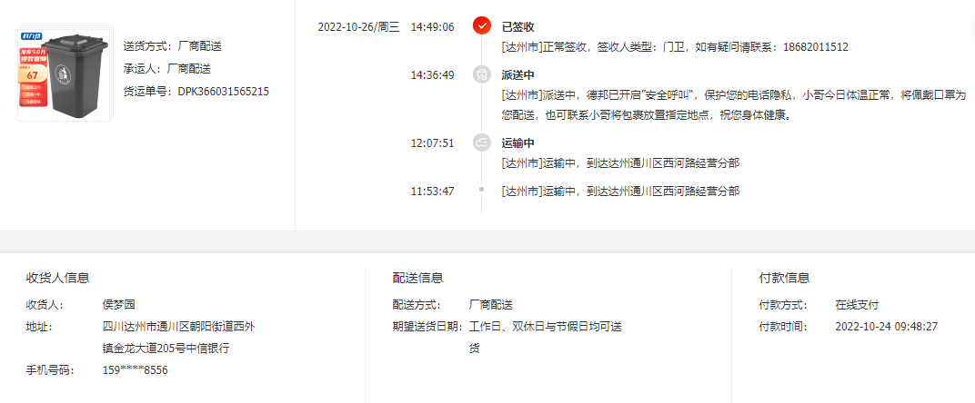This screenshot has height=403, width=975.
Task: Click tracking number DPK366031565215
Action: click(x=223, y=92)
